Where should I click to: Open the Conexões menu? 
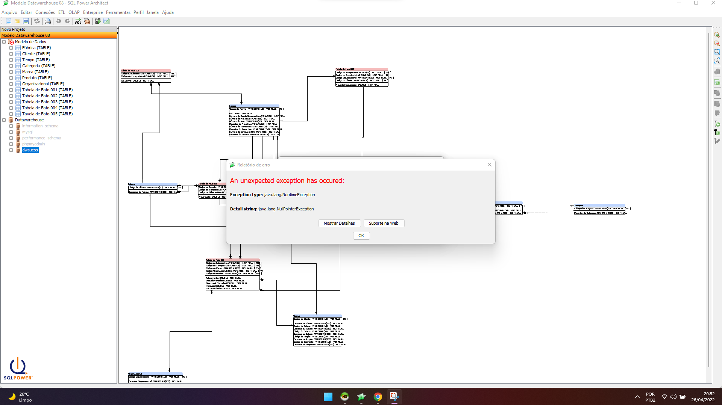[45, 12]
